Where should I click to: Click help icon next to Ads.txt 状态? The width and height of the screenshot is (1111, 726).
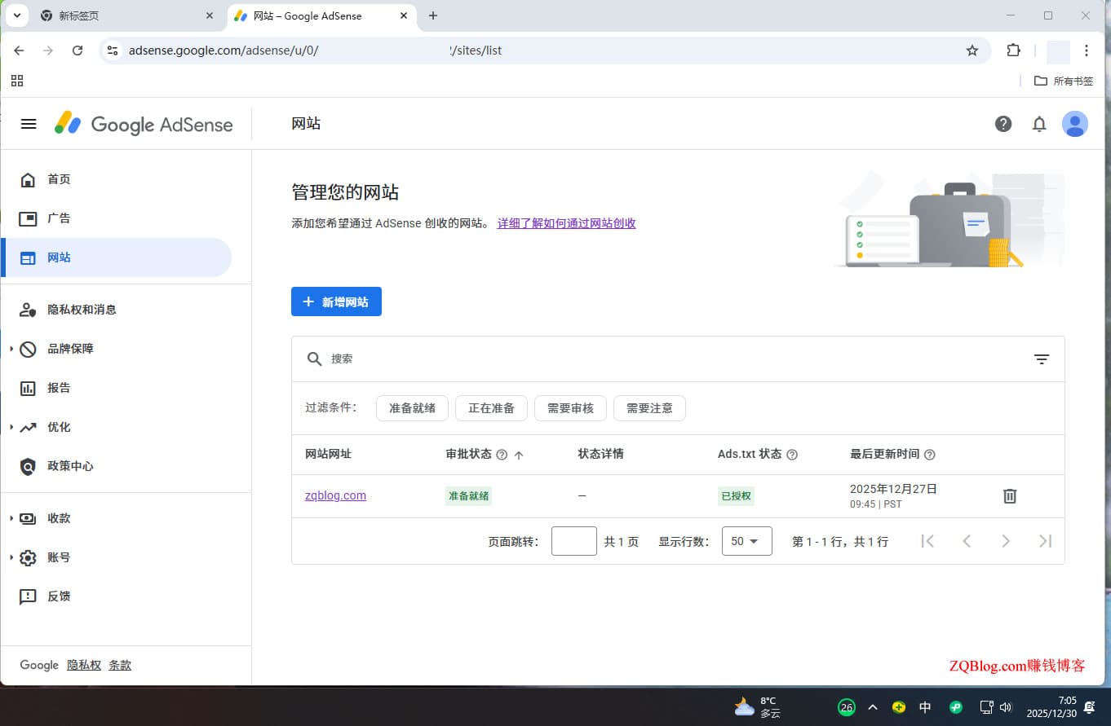coord(791,455)
